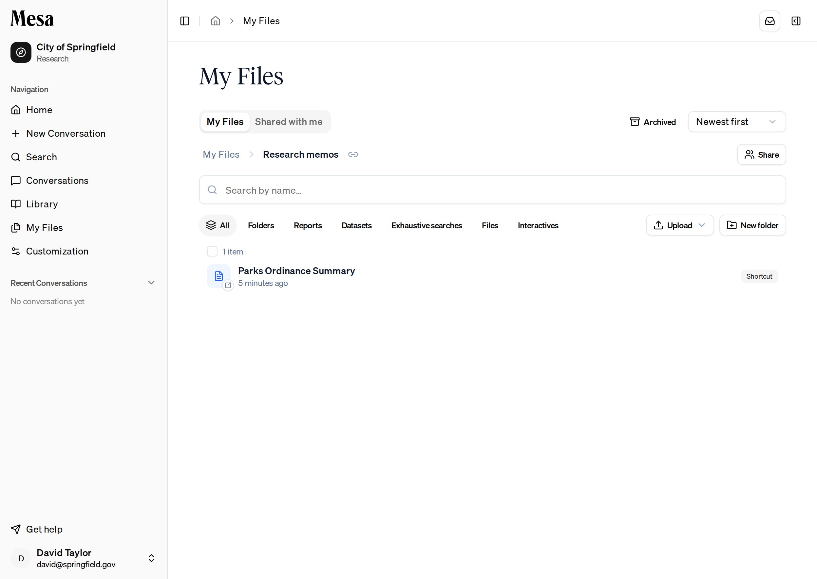Screen dimensions: 817x579
Task: Filter by Exhaustive searches
Action: [427, 225]
